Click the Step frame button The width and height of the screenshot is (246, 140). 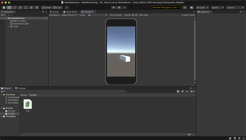pyautogui.click(x=125, y=8)
